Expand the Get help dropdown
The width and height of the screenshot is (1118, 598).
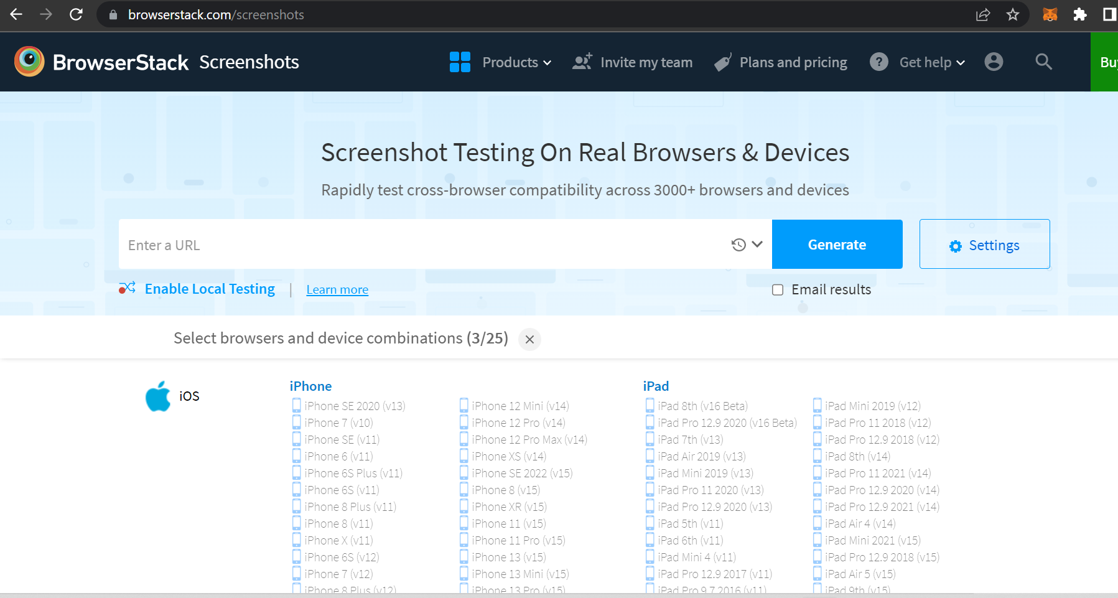[932, 62]
